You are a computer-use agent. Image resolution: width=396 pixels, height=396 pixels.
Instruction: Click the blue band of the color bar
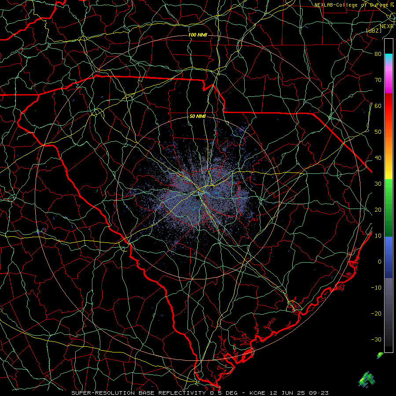pos(389,257)
